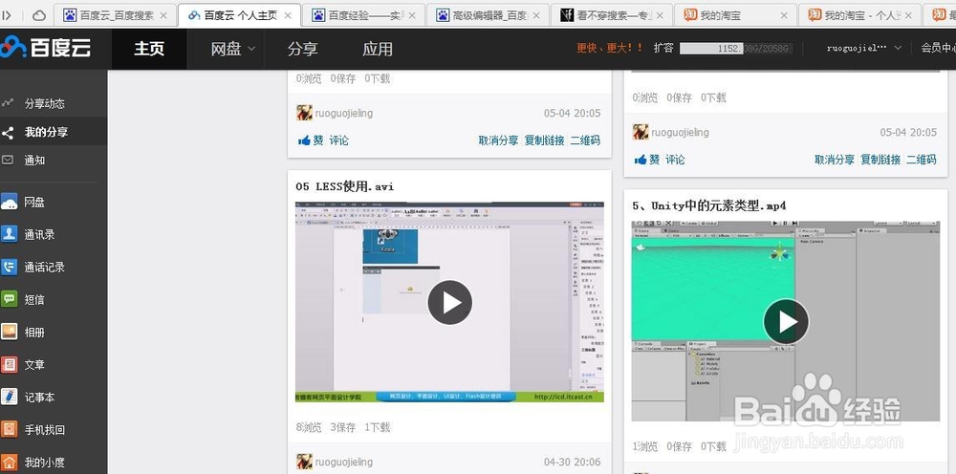This screenshot has height=474, width=956.
Task: Click 取消分享 on the left 05-04 post
Action: click(x=498, y=140)
